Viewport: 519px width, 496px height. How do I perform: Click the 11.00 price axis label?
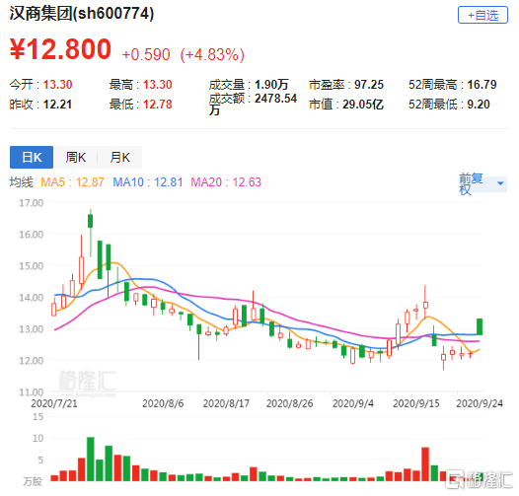(x=32, y=392)
